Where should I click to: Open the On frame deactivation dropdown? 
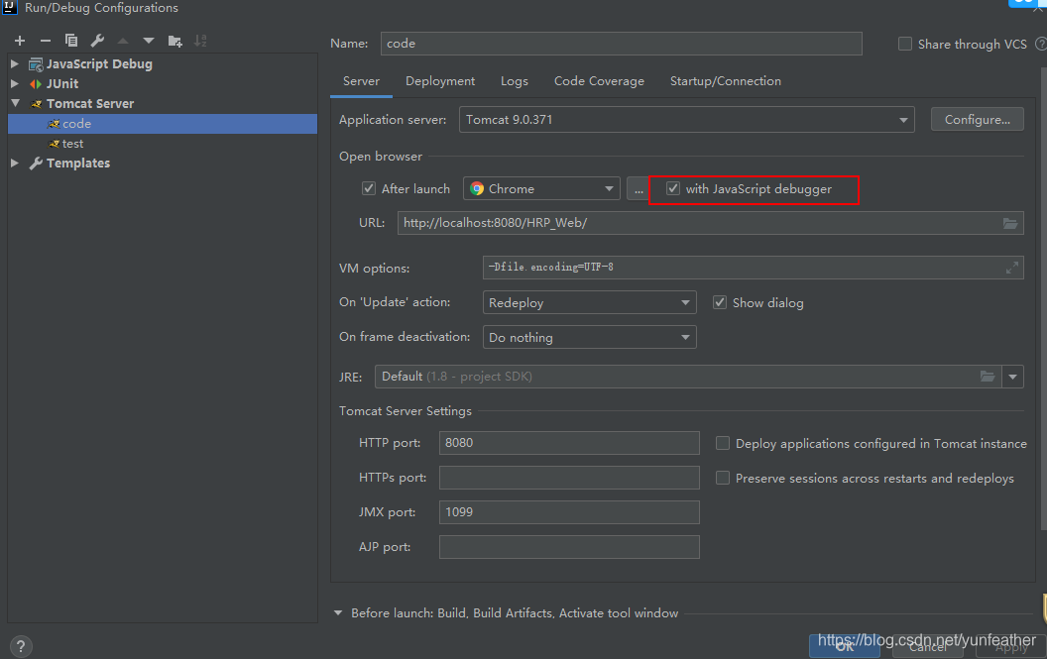tap(589, 337)
